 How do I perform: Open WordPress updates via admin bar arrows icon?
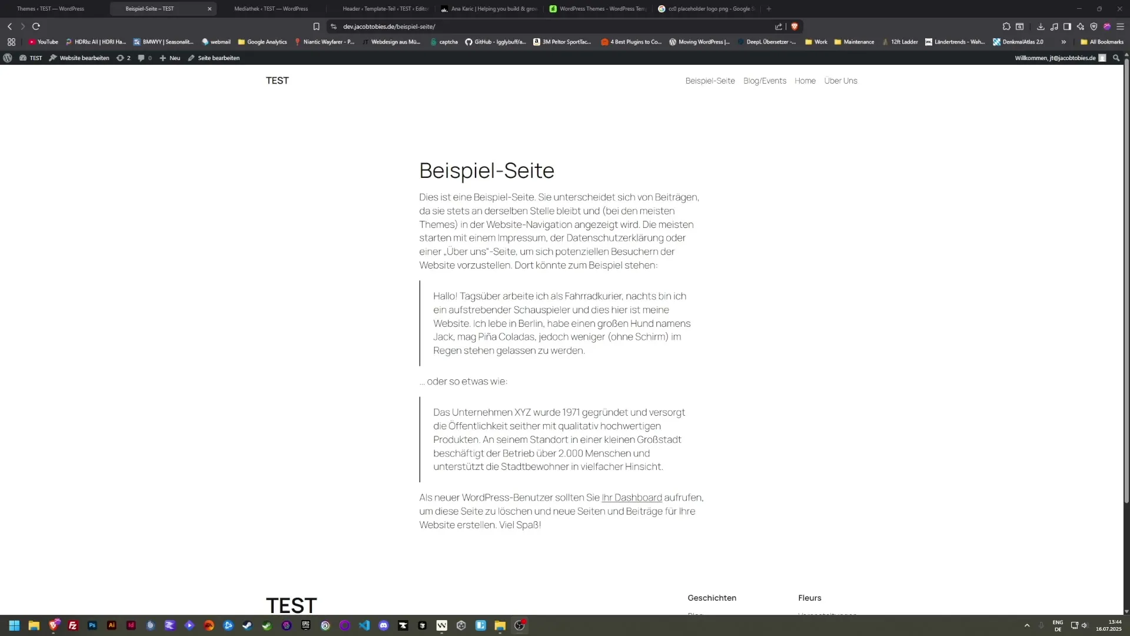point(122,58)
